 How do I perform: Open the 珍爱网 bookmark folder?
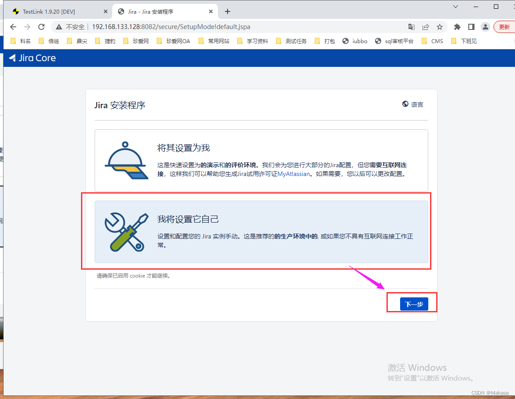(x=136, y=41)
